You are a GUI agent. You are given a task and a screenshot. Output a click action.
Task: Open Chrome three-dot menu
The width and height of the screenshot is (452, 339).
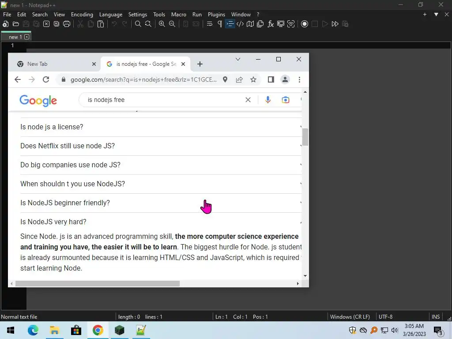pos(299,79)
